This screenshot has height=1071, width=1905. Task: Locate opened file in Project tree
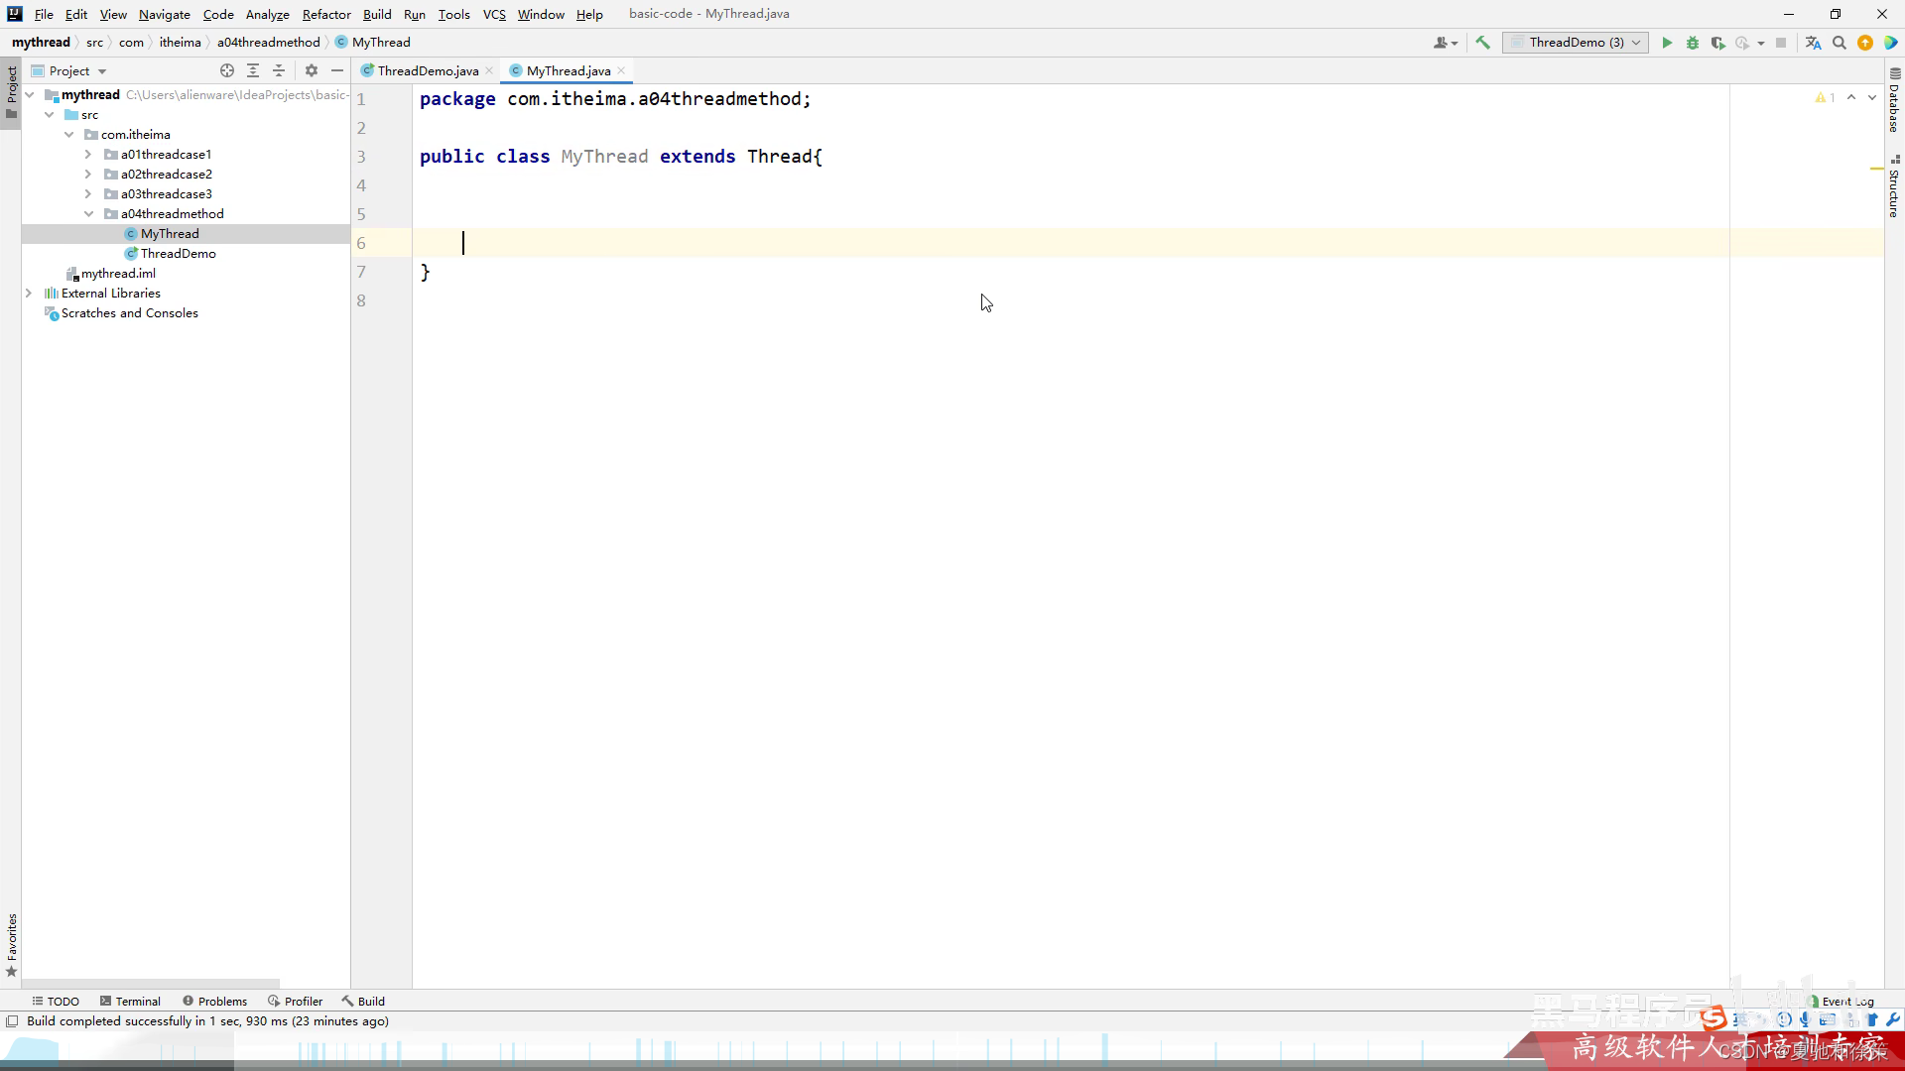pyautogui.click(x=227, y=70)
